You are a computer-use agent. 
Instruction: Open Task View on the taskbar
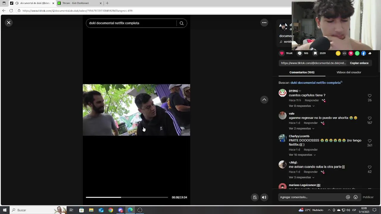[x=71, y=210]
